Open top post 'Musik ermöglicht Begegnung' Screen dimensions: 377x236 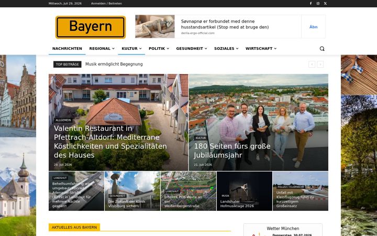(x=114, y=65)
